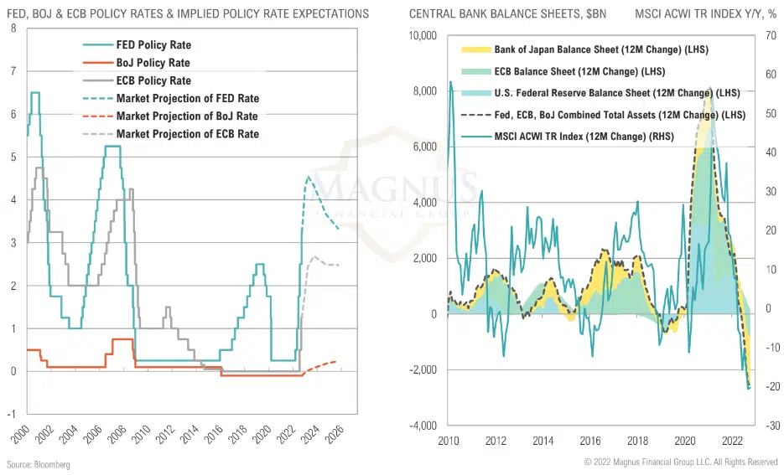Select the Fed, ECB, BoJ Combined Total Assets label
The image size is (784, 475).
tap(616, 114)
